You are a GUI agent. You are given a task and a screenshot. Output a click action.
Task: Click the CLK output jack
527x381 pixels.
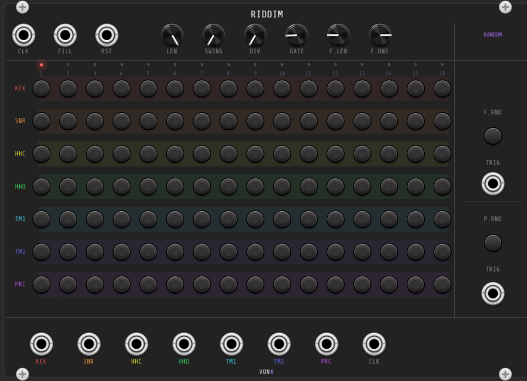pyautogui.click(x=374, y=344)
